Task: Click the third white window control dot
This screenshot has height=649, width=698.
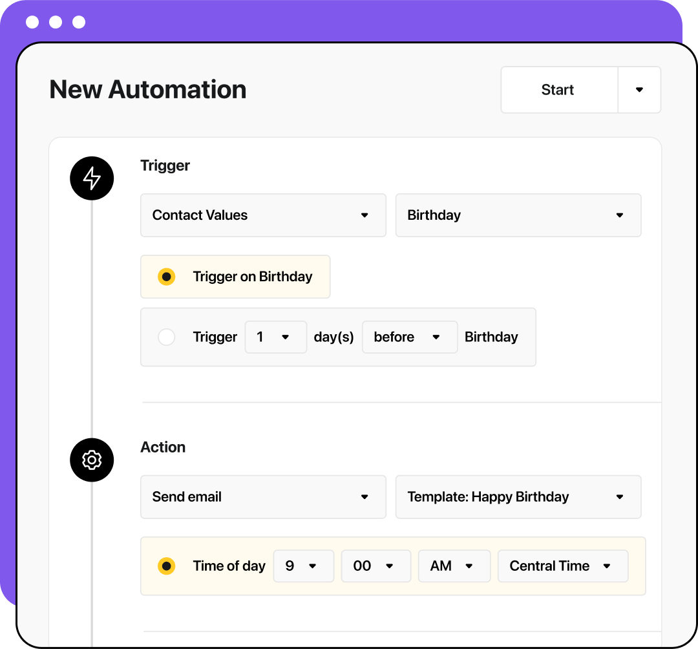Action: 79,22
